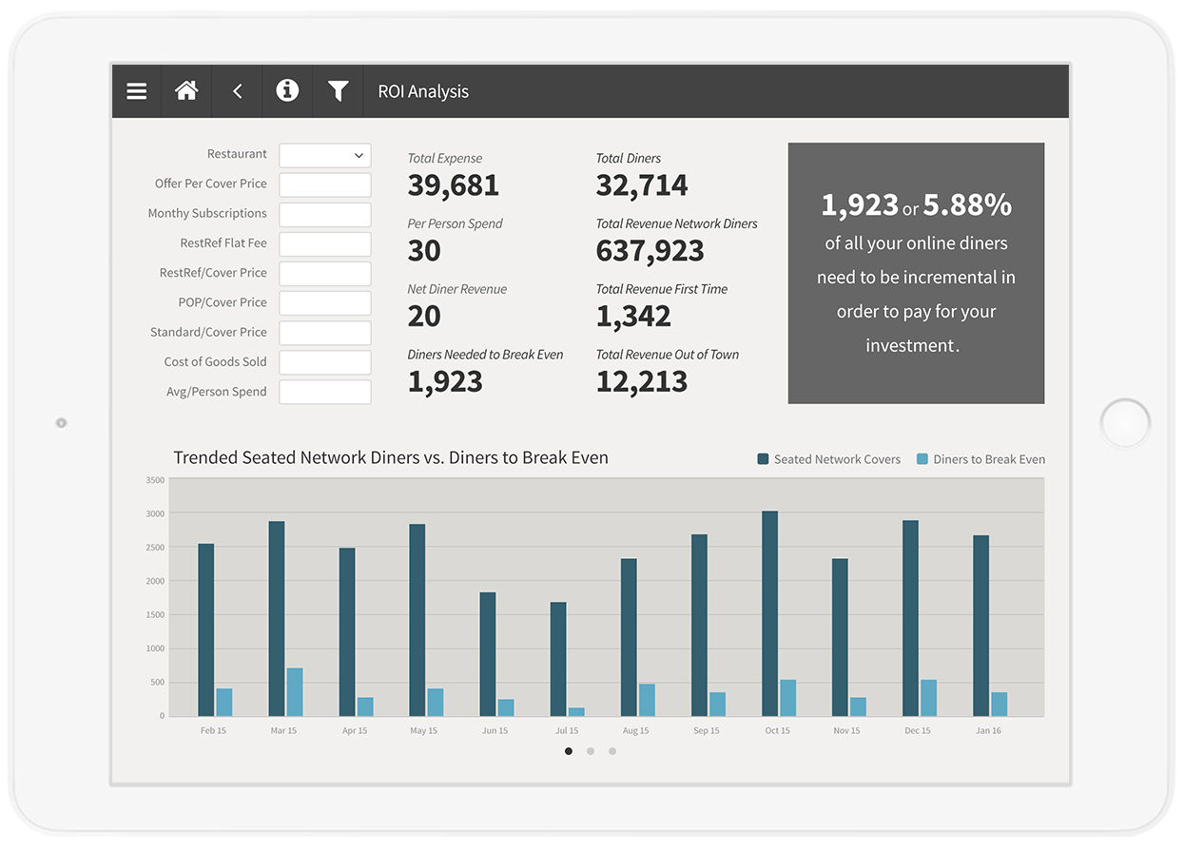Open the hamburger menu
The height and width of the screenshot is (850, 1184).
[137, 91]
